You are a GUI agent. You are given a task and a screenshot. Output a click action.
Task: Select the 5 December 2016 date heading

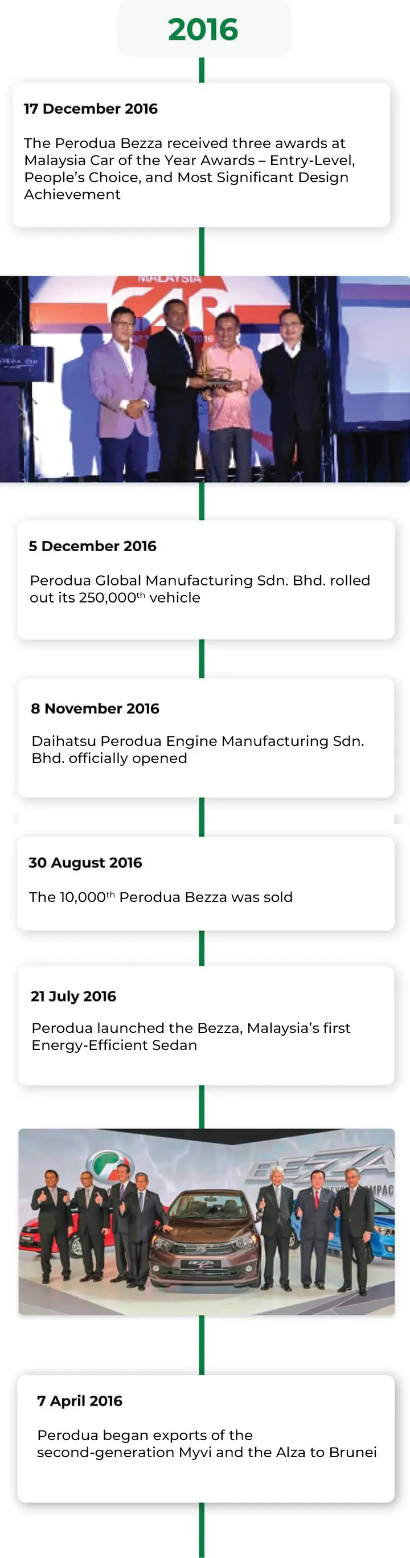click(x=92, y=546)
